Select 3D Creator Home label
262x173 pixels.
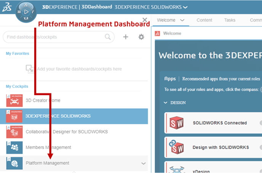[43, 100]
